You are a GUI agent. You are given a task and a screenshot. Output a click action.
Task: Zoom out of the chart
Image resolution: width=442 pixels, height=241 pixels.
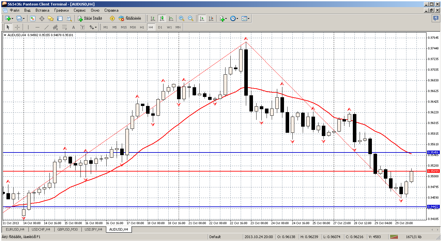pyautogui.click(x=191, y=18)
